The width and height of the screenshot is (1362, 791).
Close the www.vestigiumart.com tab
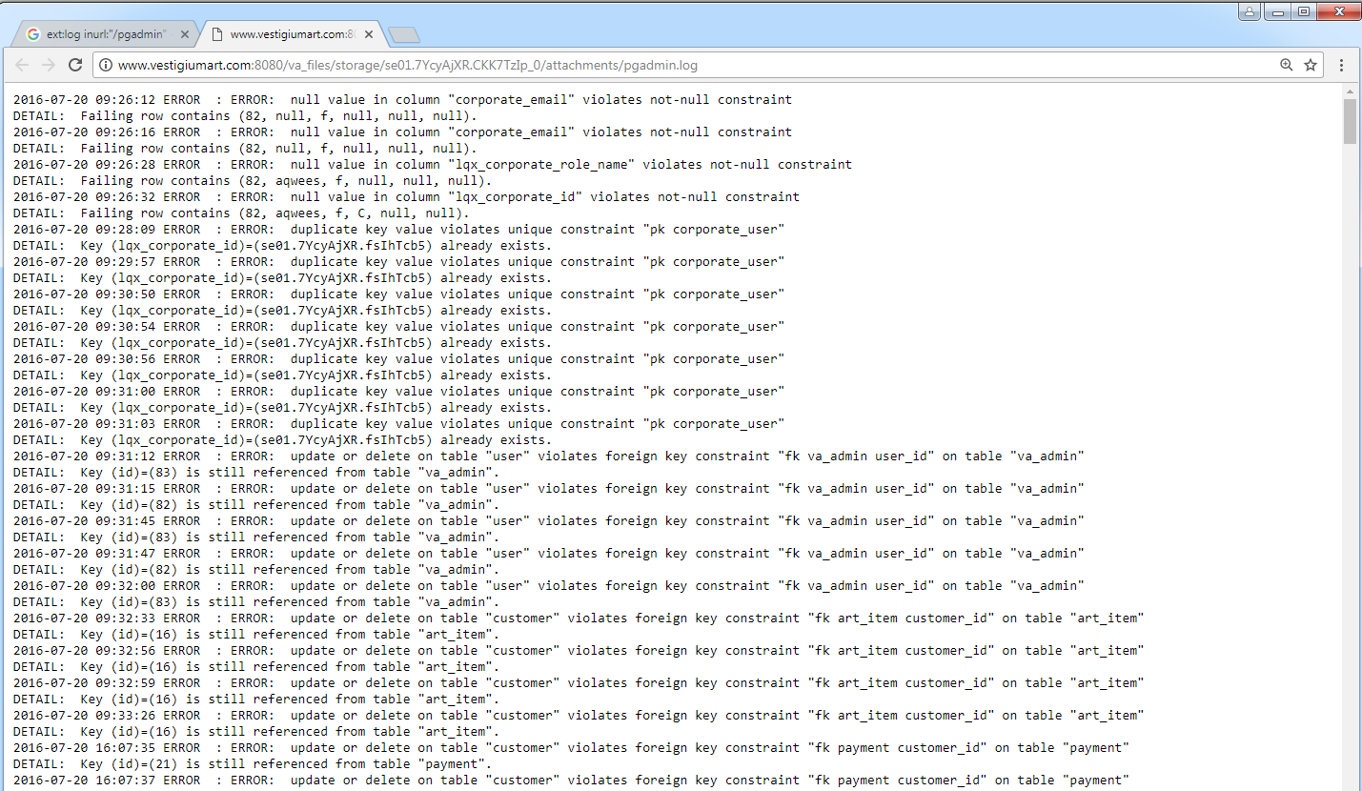pos(369,34)
